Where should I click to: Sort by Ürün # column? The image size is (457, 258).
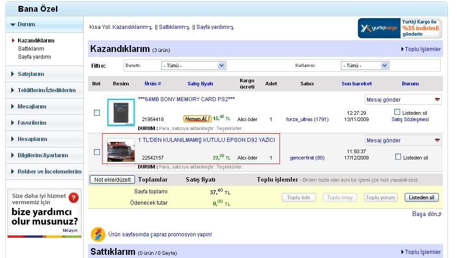(153, 84)
